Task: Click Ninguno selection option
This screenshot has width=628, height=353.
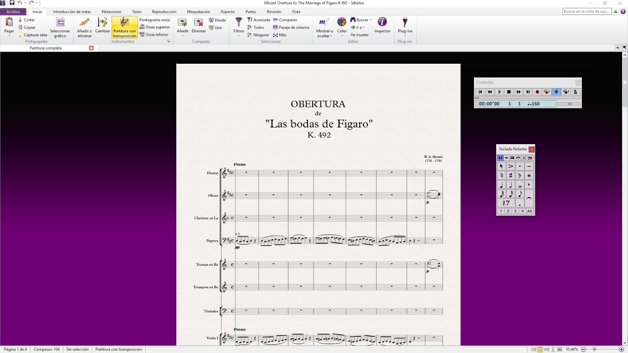Action: click(x=258, y=35)
